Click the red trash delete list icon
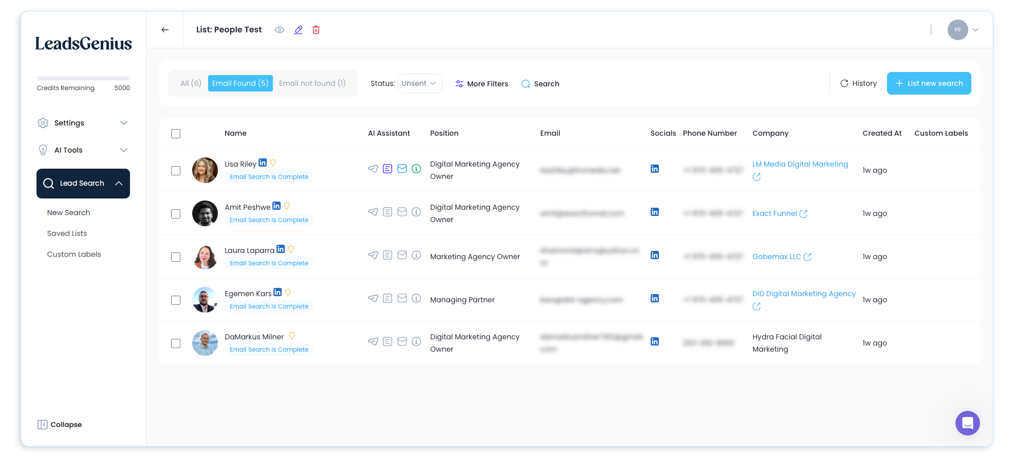The height and width of the screenshot is (471, 1014). pos(316,30)
